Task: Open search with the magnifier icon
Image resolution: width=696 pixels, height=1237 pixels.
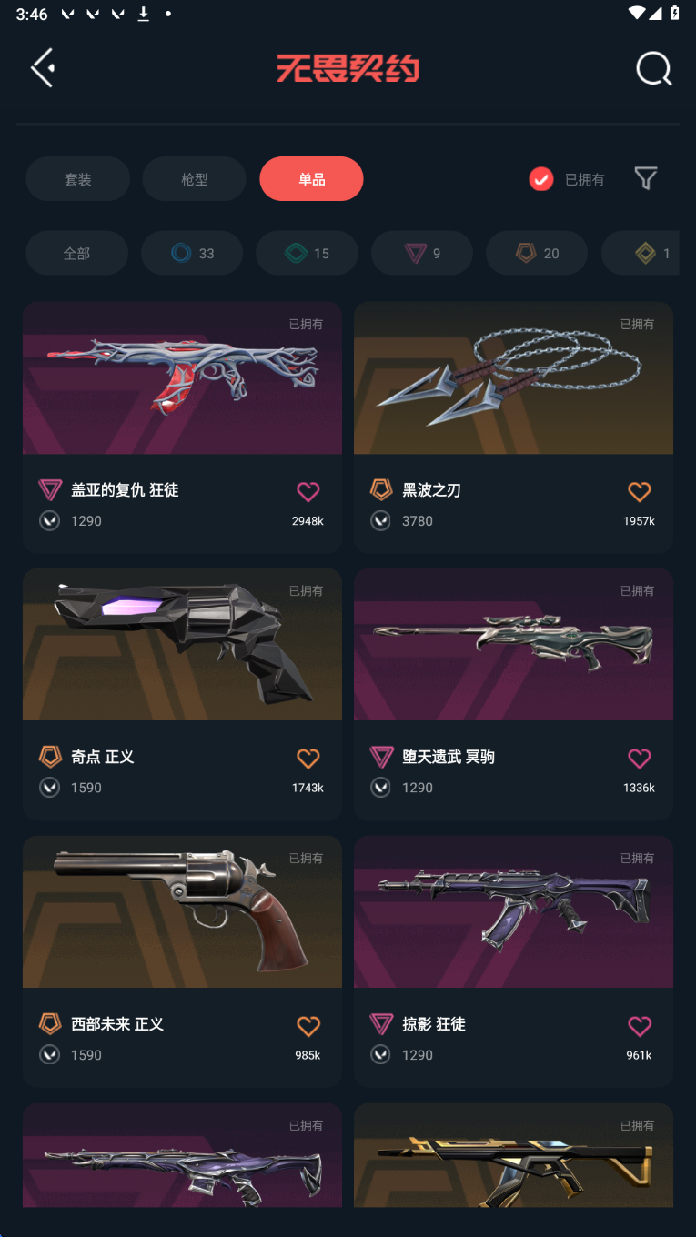Action: click(653, 68)
